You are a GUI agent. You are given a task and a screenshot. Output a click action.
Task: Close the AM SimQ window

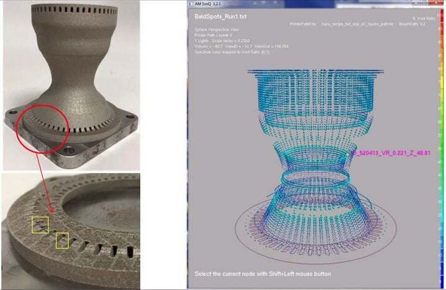point(435,4)
